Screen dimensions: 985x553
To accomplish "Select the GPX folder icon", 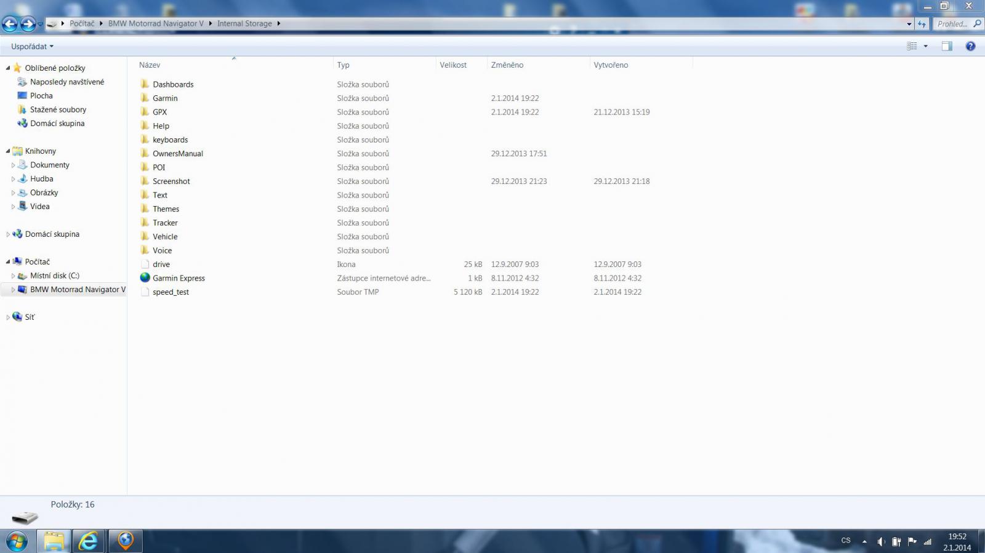I will (x=145, y=112).
